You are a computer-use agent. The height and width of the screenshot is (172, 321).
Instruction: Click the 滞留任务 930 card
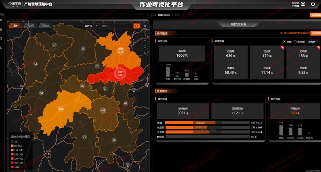point(295,111)
